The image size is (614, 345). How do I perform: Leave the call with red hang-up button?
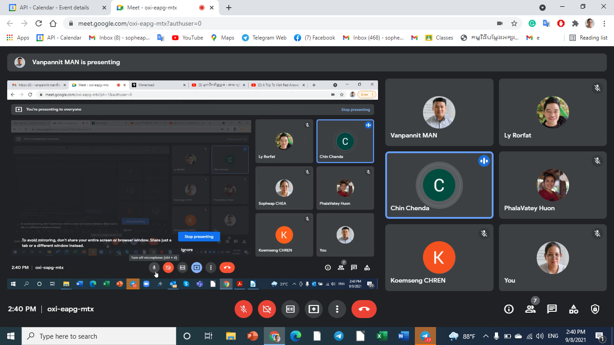[x=364, y=309]
